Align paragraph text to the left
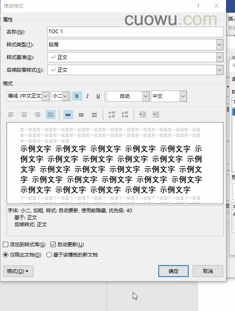 pos(11,115)
